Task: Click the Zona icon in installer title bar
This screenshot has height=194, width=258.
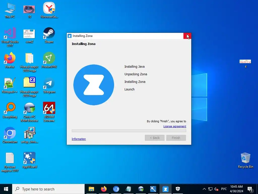Action: 70,36
